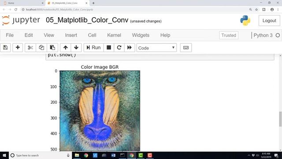Viewport: 282px width, 159px height.
Task: Open the Widgets menu
Action: pyautogui.click(x=141, y=35)
